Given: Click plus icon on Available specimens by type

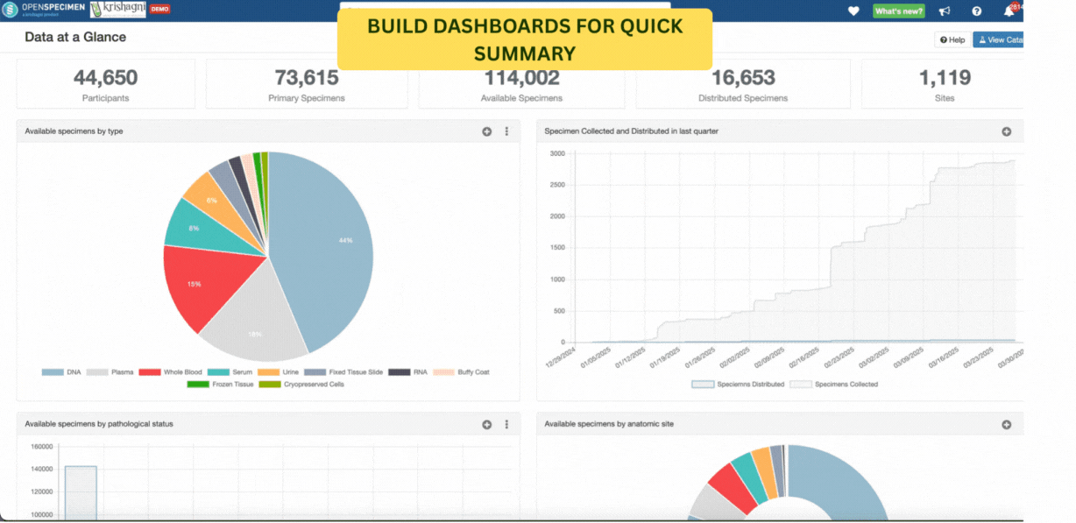Looking at the screenshot, I should point(487,131).
